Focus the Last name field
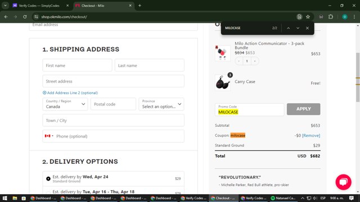 pyautogui.click(x=150, y=66)
